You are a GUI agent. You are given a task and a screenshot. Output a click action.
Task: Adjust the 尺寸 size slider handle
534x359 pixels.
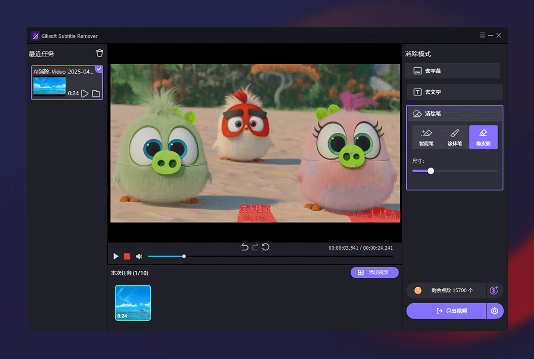coord(431,171)
